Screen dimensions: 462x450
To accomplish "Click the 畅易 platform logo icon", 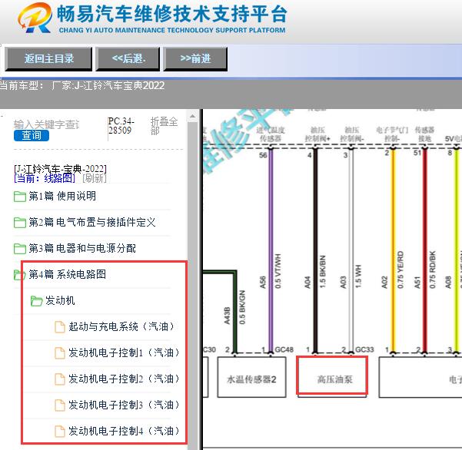I will coord(35,18).
